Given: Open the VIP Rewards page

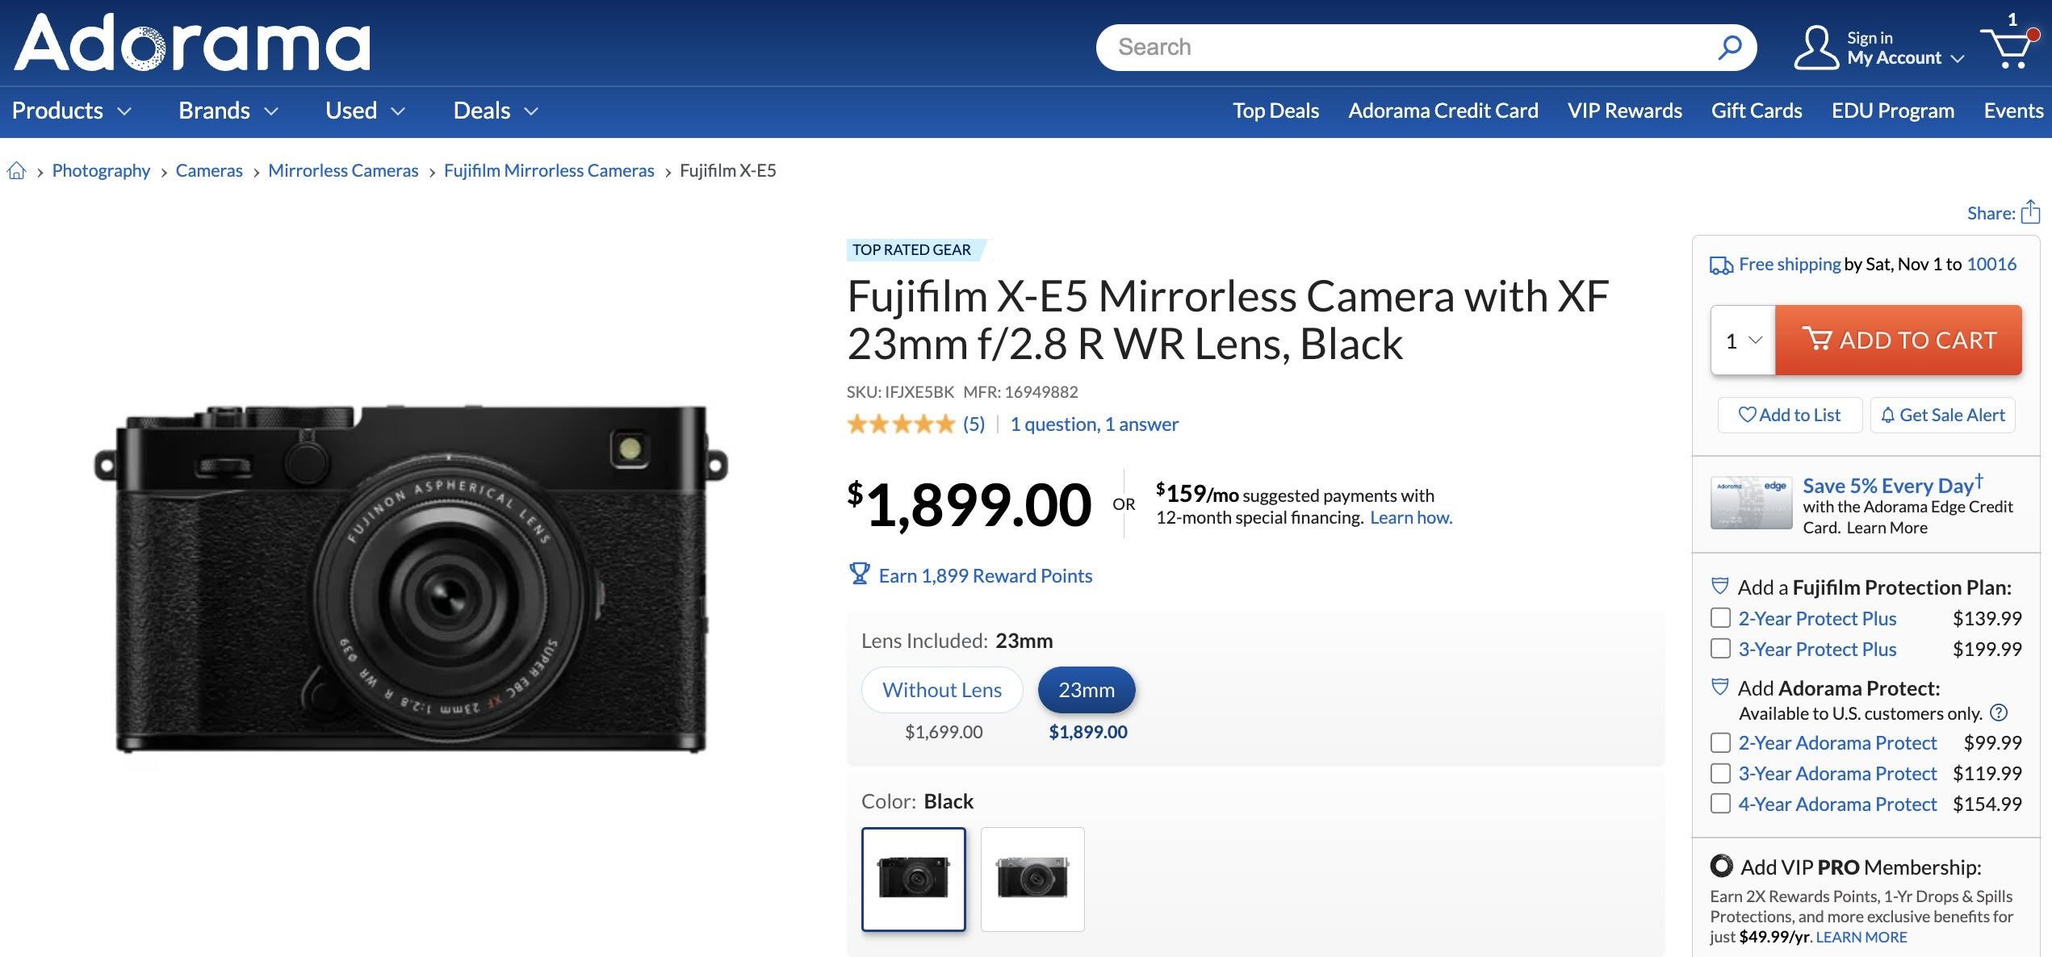Looking at the screenshot, I should click(1623, 111).
